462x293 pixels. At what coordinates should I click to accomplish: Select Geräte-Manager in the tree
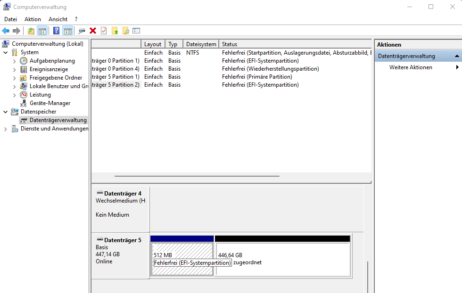pos(50,103)
